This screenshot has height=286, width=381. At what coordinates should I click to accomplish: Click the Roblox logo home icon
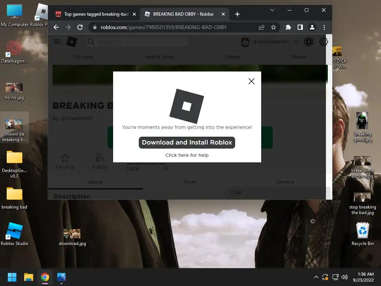72,42
